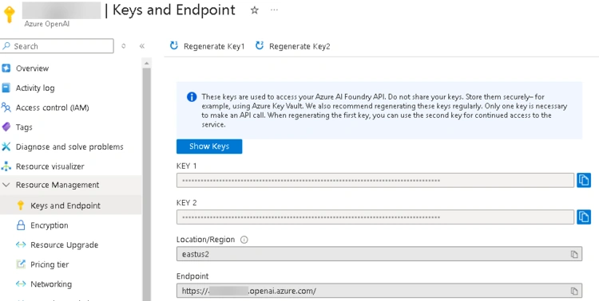This screenshot has height=301, width=599.
Task: Click the sidebar vertical scrollbar
Action: pos(146,185)
